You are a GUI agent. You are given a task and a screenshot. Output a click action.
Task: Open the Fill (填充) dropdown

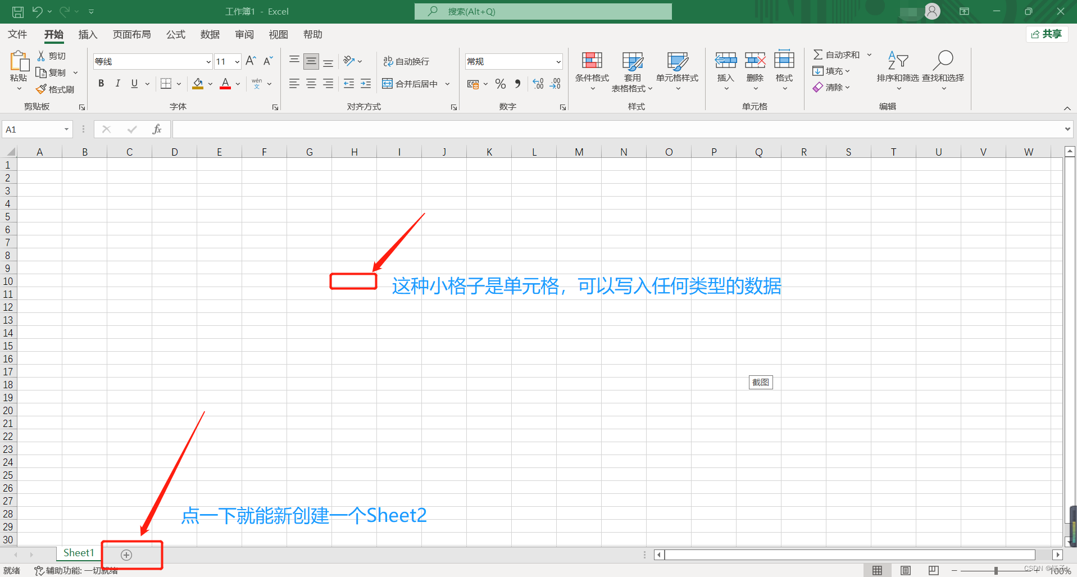tap(831, 71)
